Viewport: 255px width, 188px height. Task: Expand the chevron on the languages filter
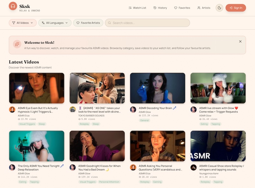tap(67, 23)
